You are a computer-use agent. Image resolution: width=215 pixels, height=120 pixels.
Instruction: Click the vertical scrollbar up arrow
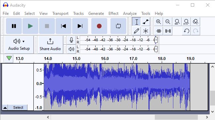tap(212, 67)
